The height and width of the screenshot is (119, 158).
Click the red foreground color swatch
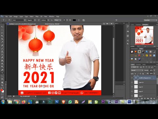(x=2, y=90)
